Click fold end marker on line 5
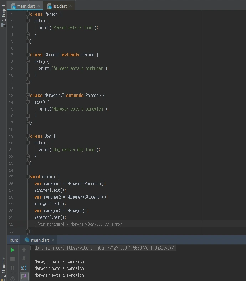This screenshot has width=246, height=281. pyautogui.click(x=27, y=41)
